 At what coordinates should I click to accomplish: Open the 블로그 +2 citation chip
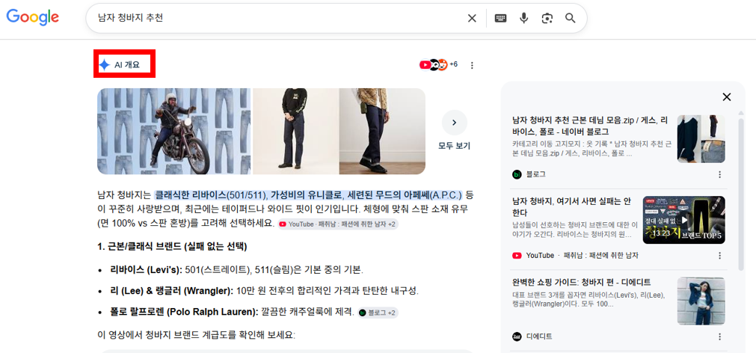point(378,313)
